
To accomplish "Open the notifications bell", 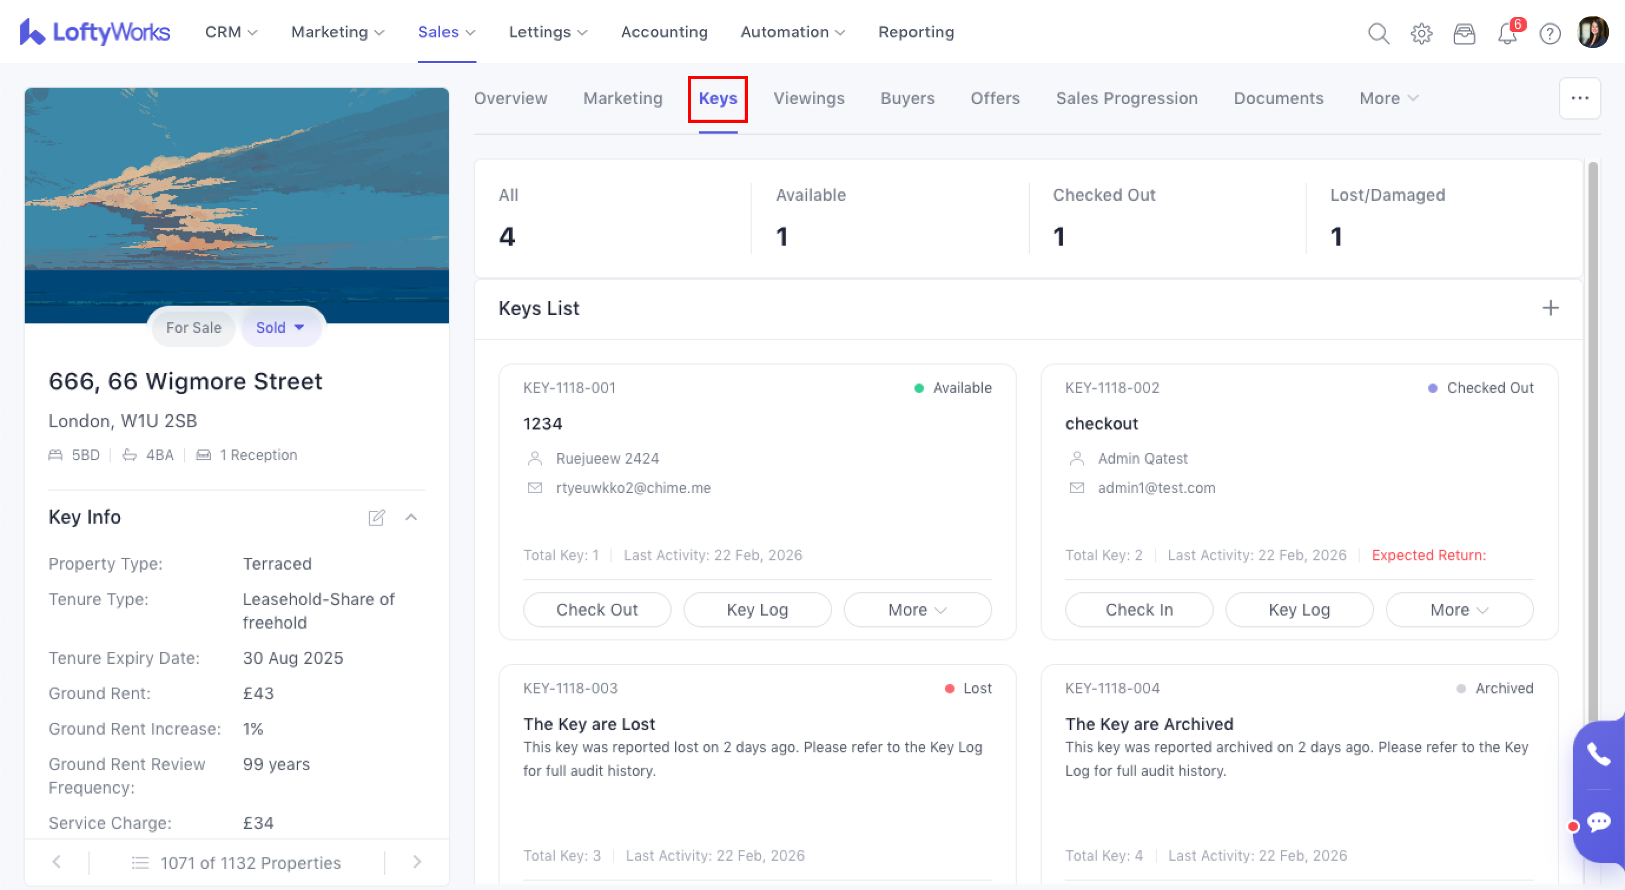I will point(1507,33).
